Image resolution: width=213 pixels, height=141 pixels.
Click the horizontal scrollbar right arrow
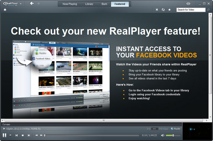tap(207, 120)
